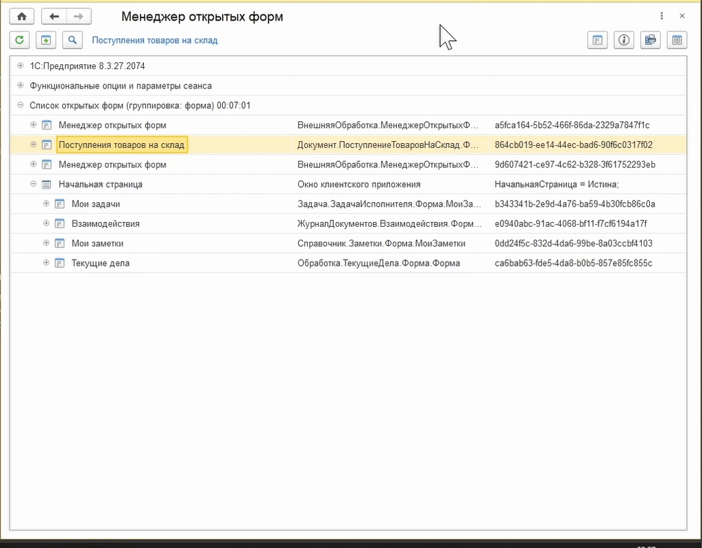The width and height of the screenshot is (702, 548).
Task: Collapse the 'Начальная страница' node
Action: coord(33,184)
